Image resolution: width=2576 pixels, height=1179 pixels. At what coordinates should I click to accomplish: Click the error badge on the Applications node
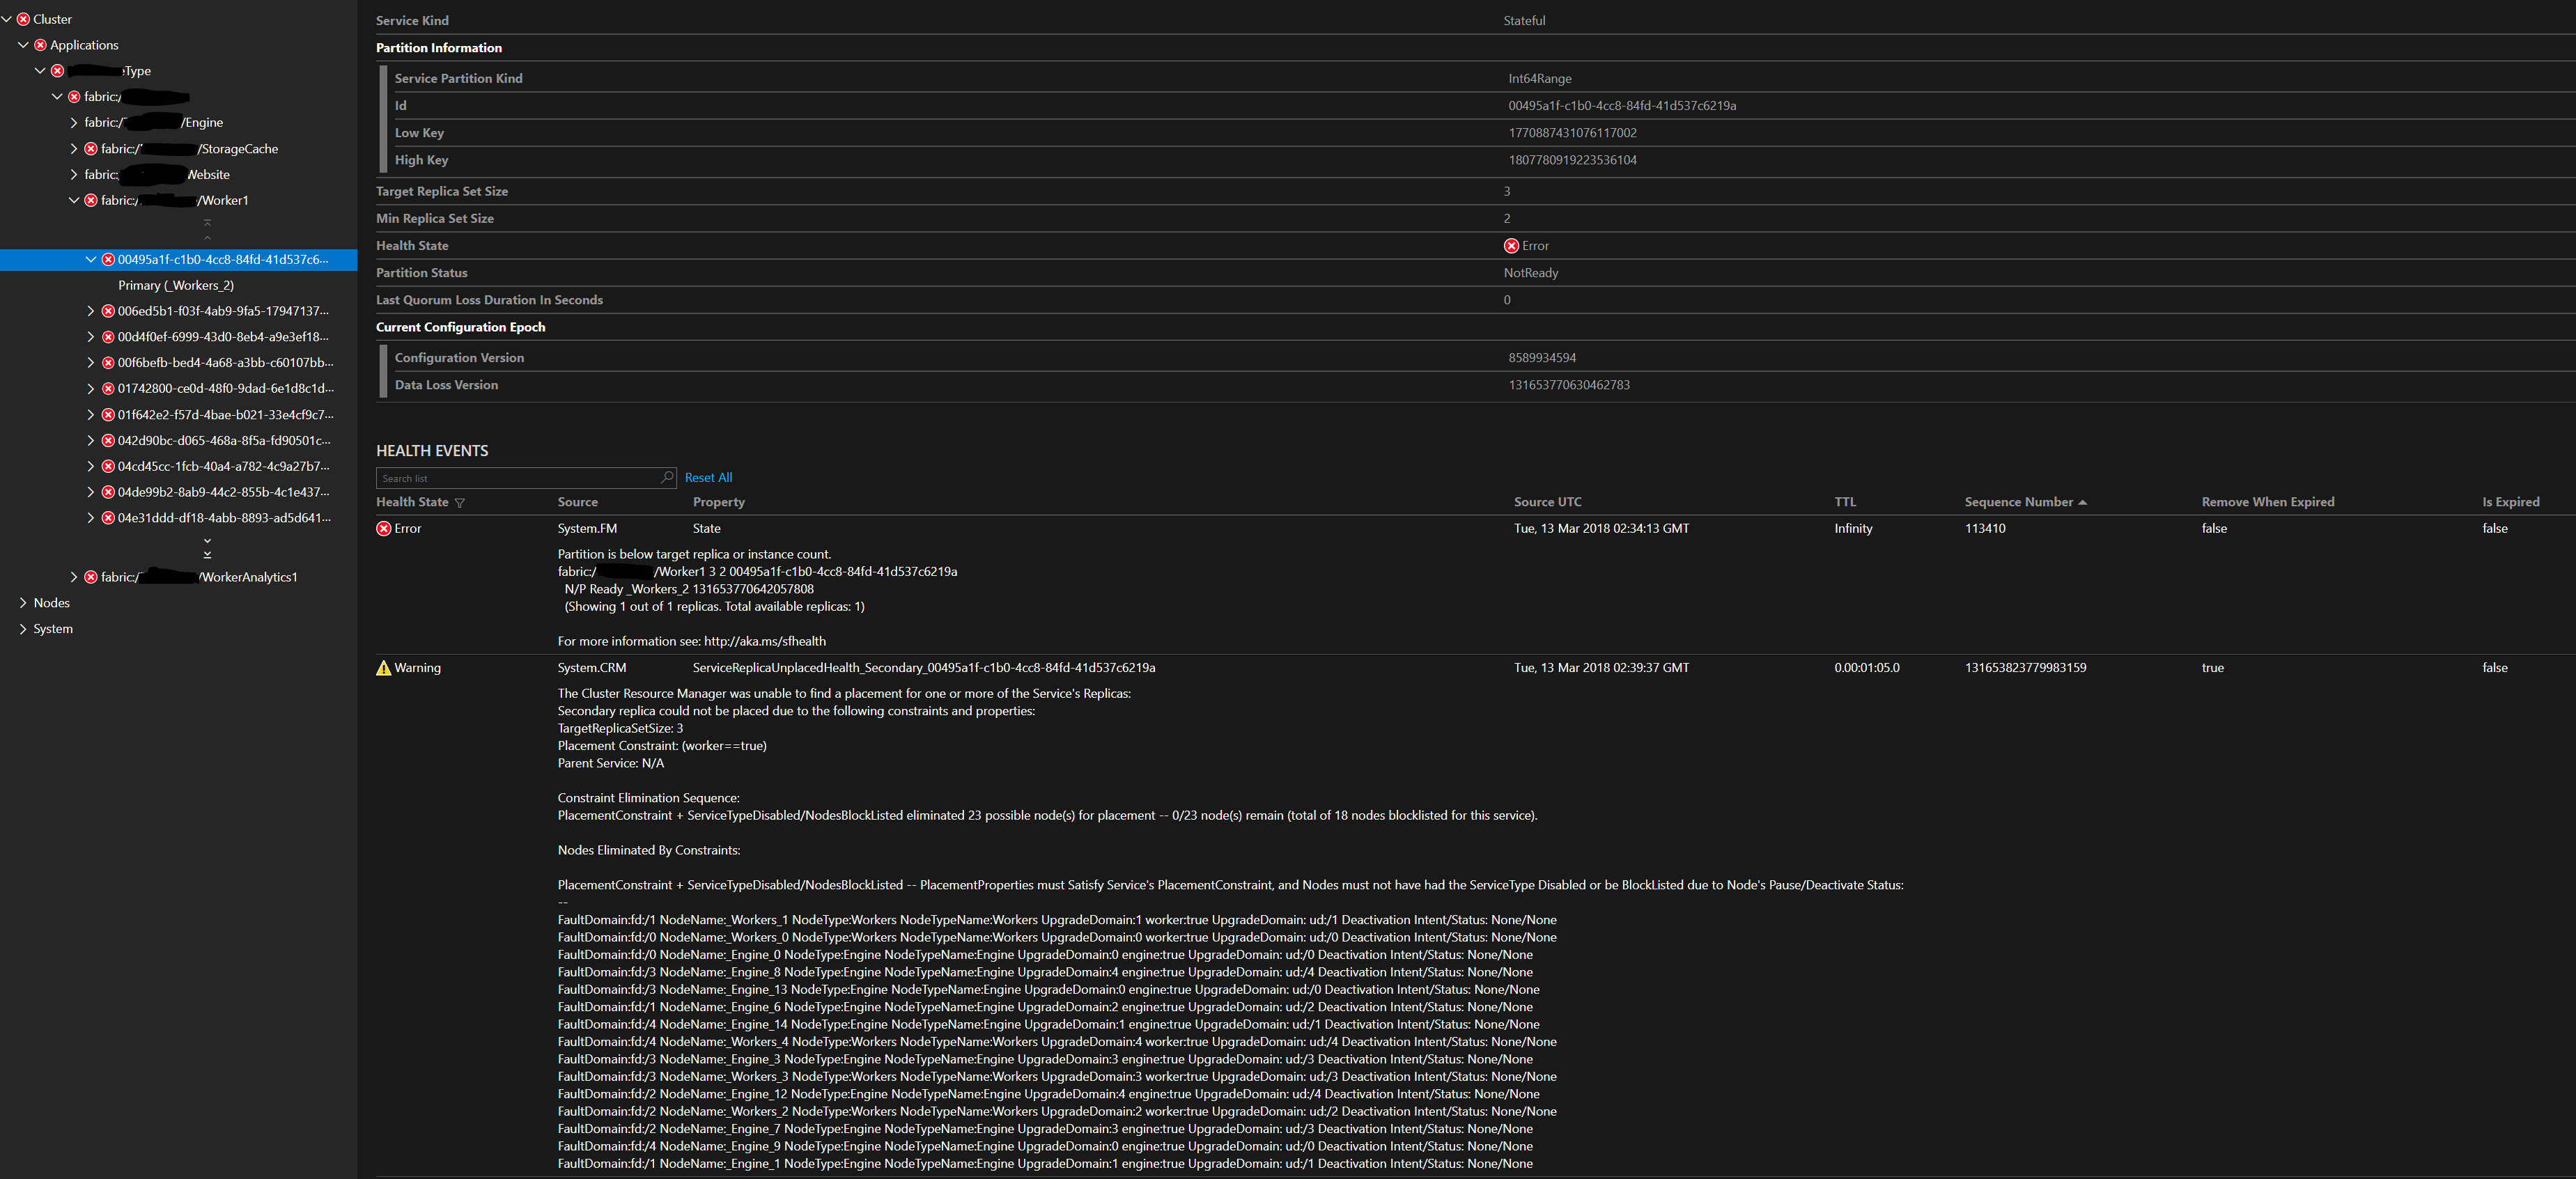pyautogui.click(x=40, y=44)
